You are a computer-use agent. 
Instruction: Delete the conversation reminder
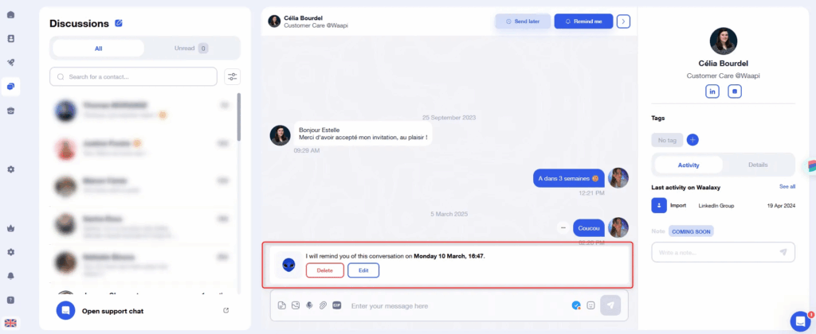325,270
